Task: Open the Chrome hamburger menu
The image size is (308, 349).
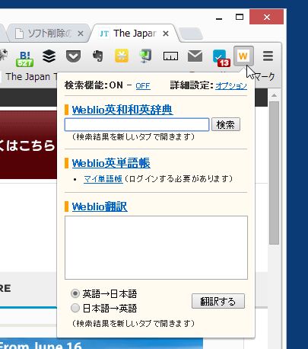Action: pos(268,56)
